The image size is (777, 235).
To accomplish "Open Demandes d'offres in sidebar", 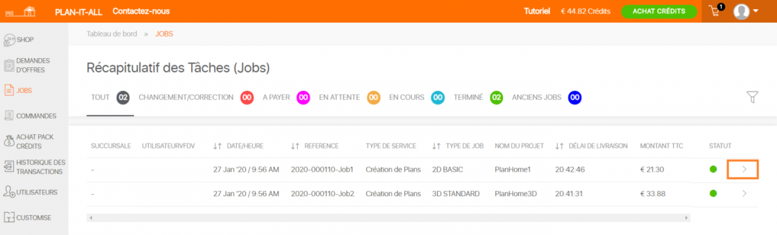I will 27,65.
